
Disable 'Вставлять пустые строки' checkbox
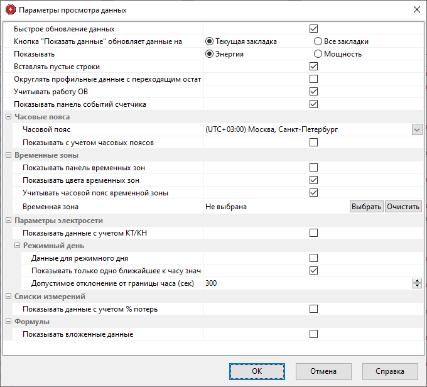[313, 67]
